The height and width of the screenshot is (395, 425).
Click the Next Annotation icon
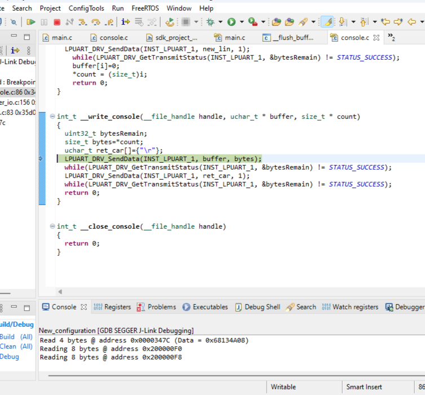click(x=343, y=22)
